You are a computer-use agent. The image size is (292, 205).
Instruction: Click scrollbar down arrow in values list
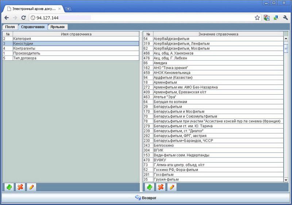tap(286, 180)
